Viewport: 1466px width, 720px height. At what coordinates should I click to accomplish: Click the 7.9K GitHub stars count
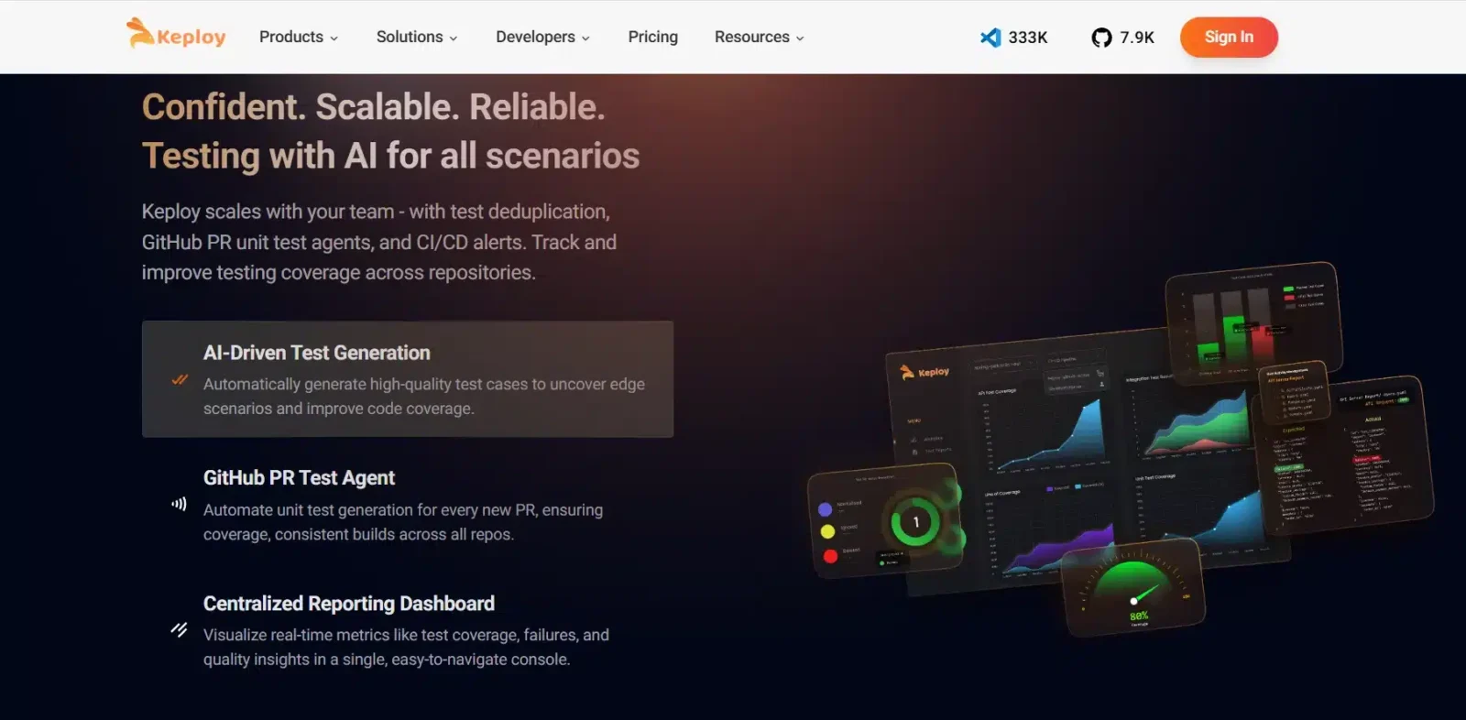(1137, 38)
